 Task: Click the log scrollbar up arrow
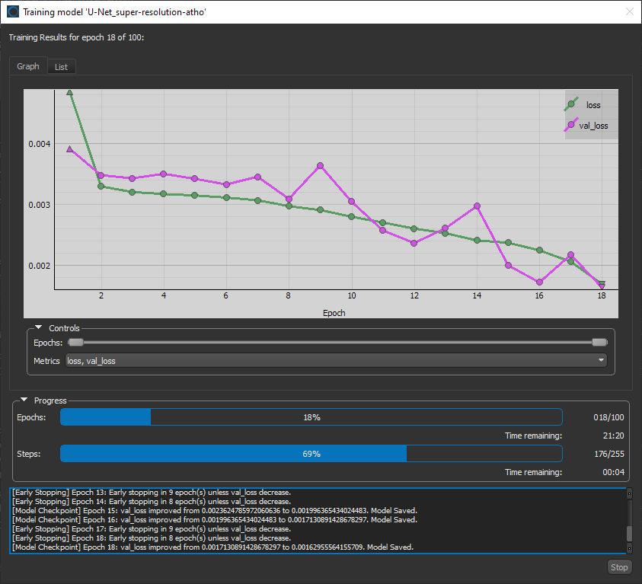[x=629, y=494]
